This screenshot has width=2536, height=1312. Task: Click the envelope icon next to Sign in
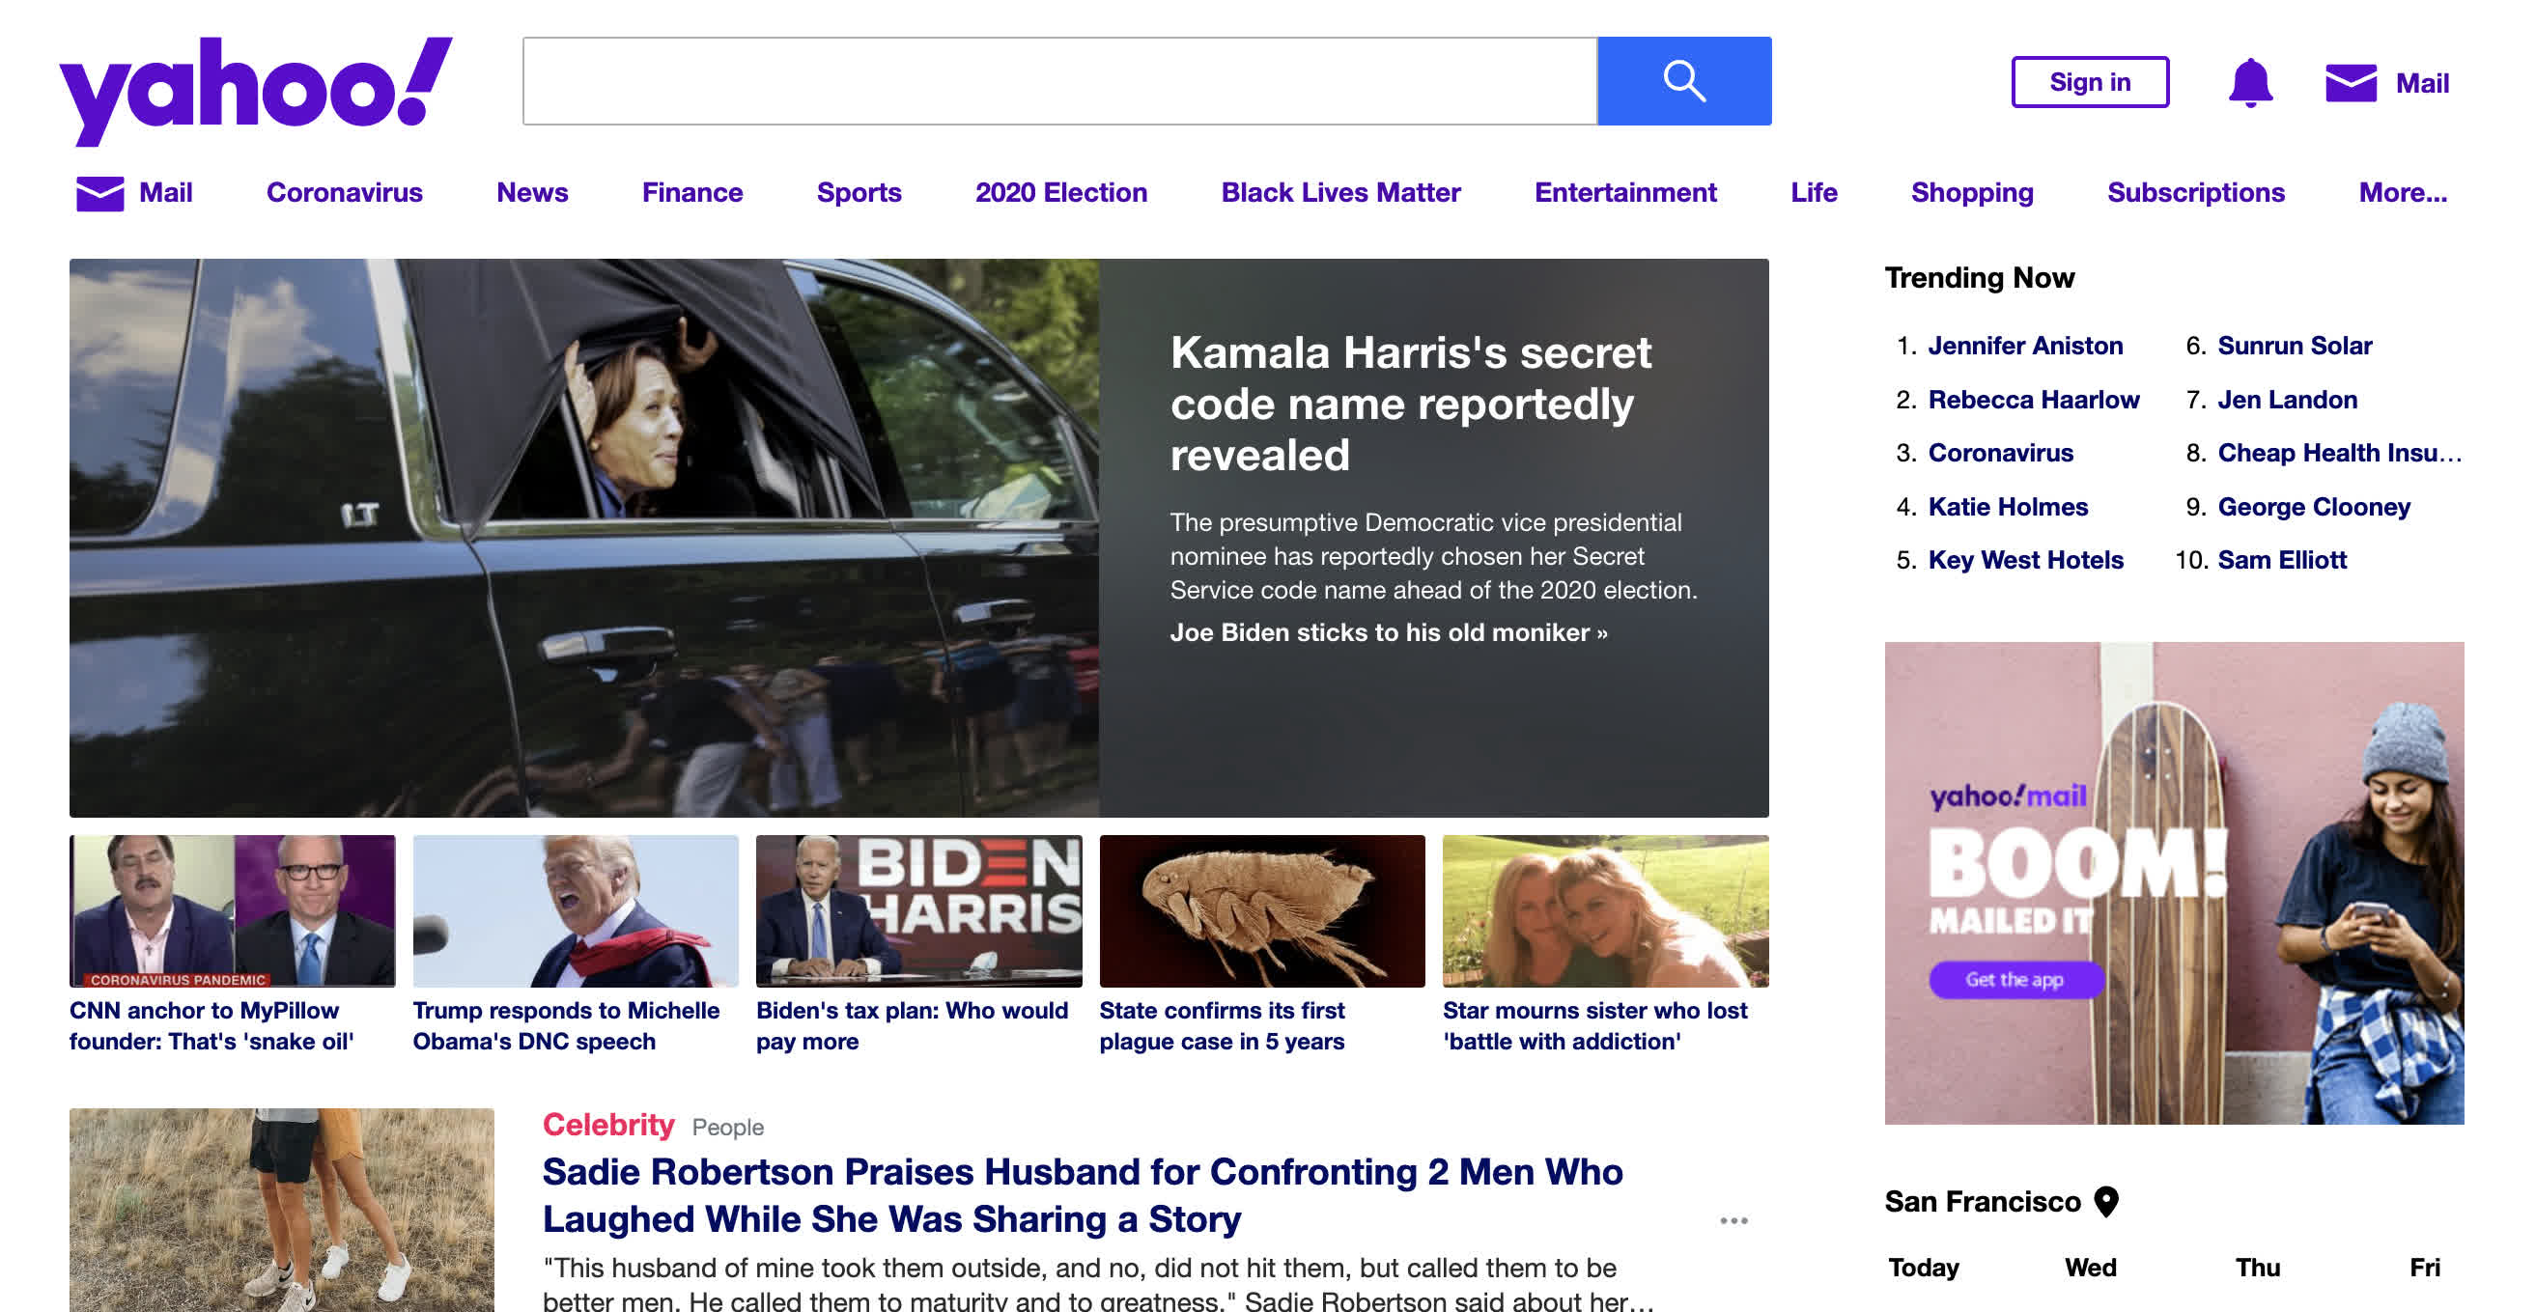(x=2351, y=83)
